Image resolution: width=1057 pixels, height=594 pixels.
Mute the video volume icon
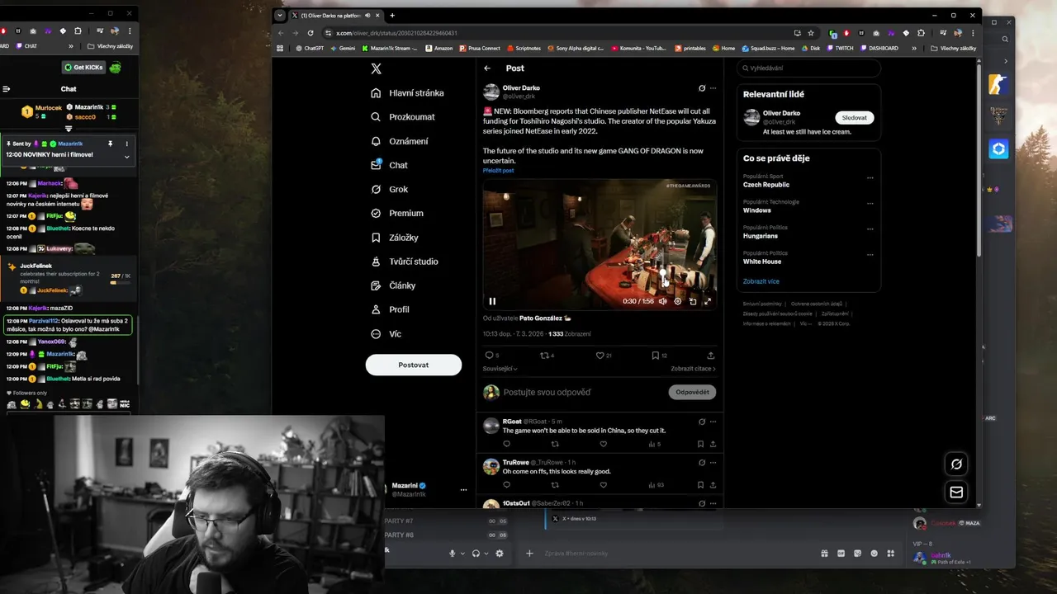coord(662,301)
